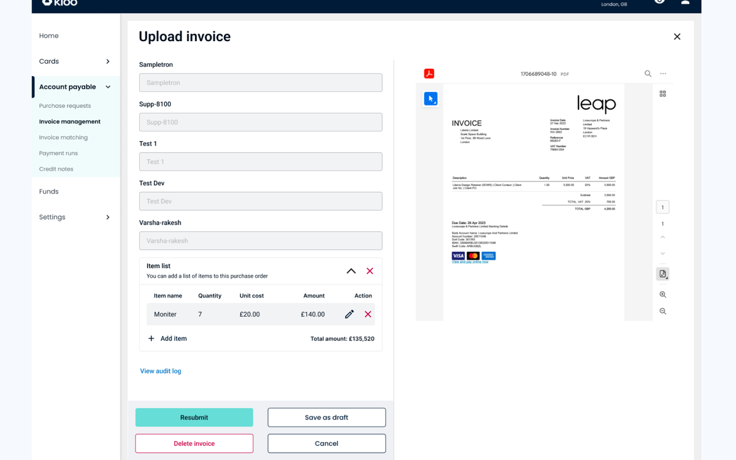Open Payment runs page
Image resolution: width=736 pixels, height=460 pixels.
click(x=58, y=153)
